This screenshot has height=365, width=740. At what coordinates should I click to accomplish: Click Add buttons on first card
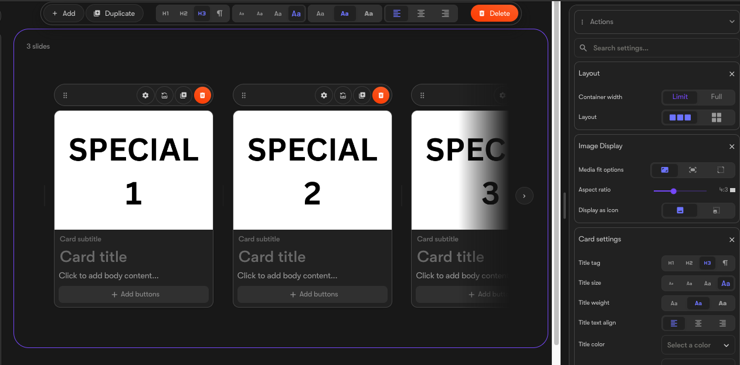pos(134,294)
